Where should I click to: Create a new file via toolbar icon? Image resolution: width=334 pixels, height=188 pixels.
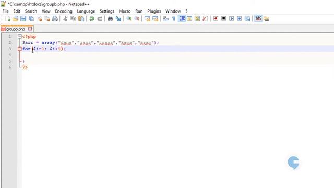(7, 19)
